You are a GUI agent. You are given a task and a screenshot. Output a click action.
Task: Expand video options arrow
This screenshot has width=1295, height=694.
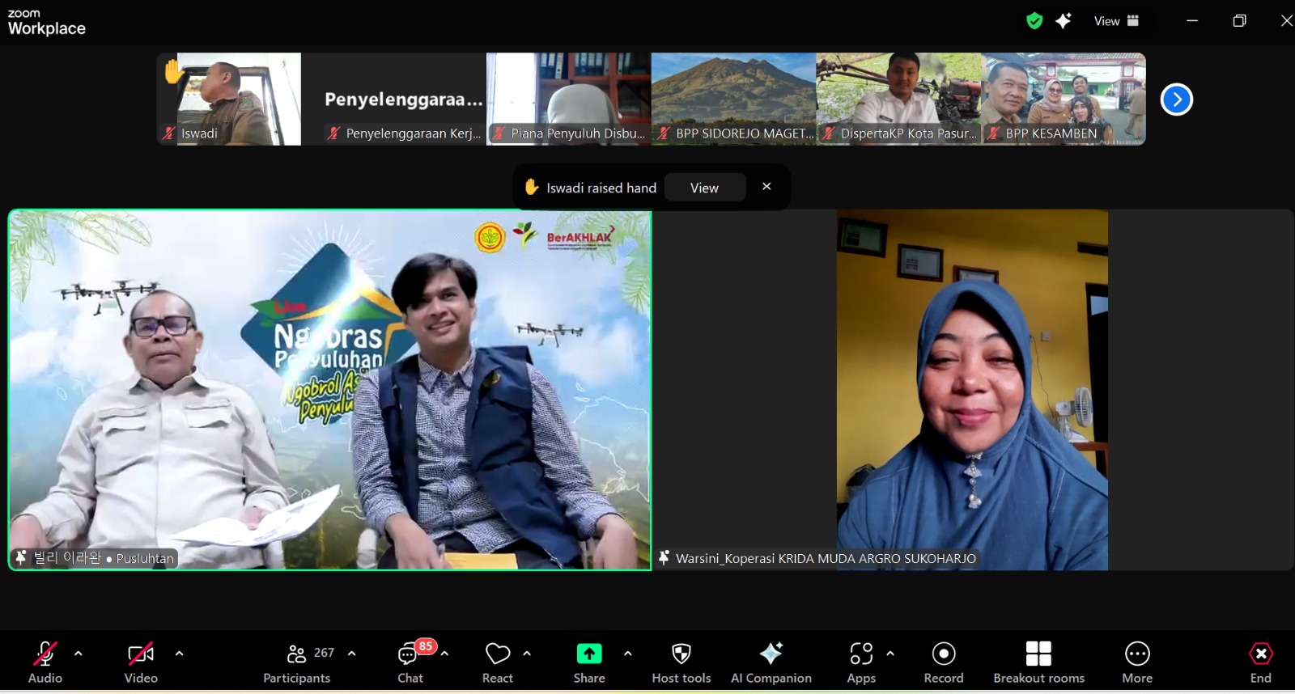[x=179, y=653]
